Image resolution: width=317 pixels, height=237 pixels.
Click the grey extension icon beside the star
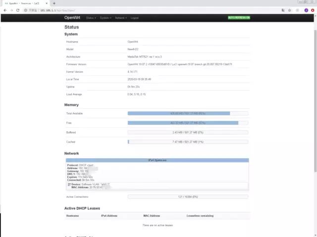[x=297, y=10]
